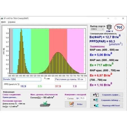Click the app icon in title bar
The height and width of the screenshot is (127, 127).
(2, 18)
